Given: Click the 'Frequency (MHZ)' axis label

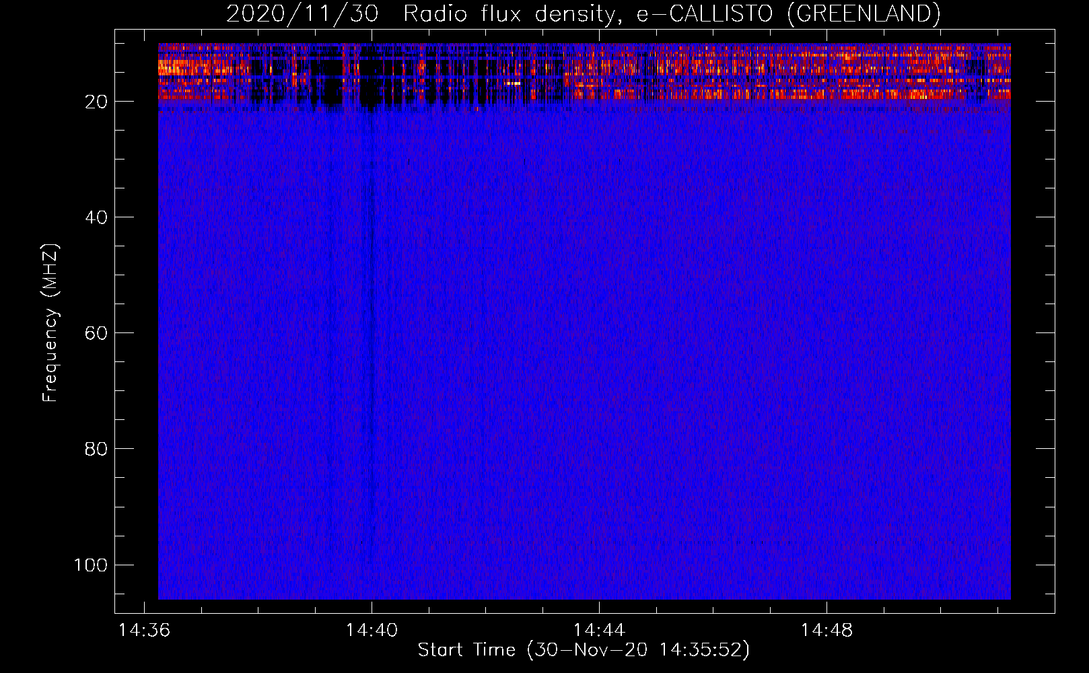Looking at the screenshot, I should [50, 323].
